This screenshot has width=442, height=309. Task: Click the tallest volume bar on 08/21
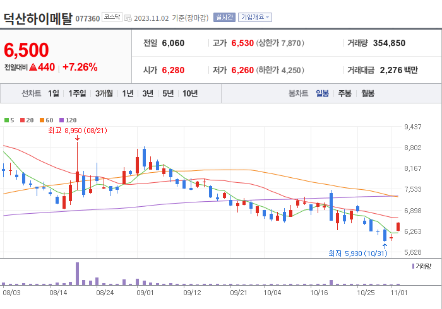[77, 274]
